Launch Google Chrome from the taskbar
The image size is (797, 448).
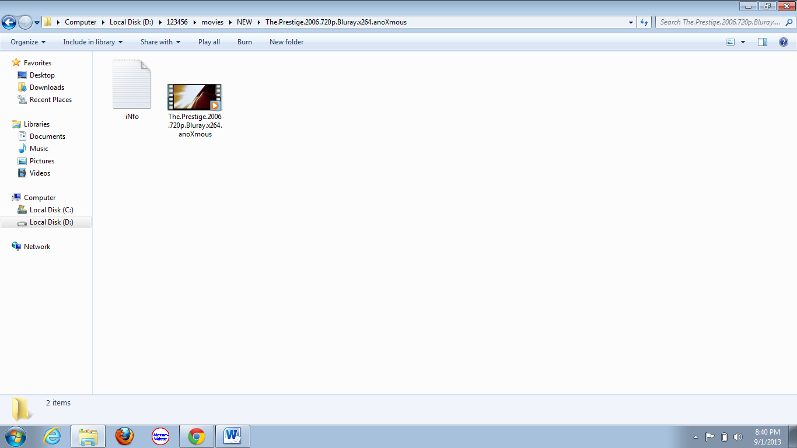coord(197,436)
